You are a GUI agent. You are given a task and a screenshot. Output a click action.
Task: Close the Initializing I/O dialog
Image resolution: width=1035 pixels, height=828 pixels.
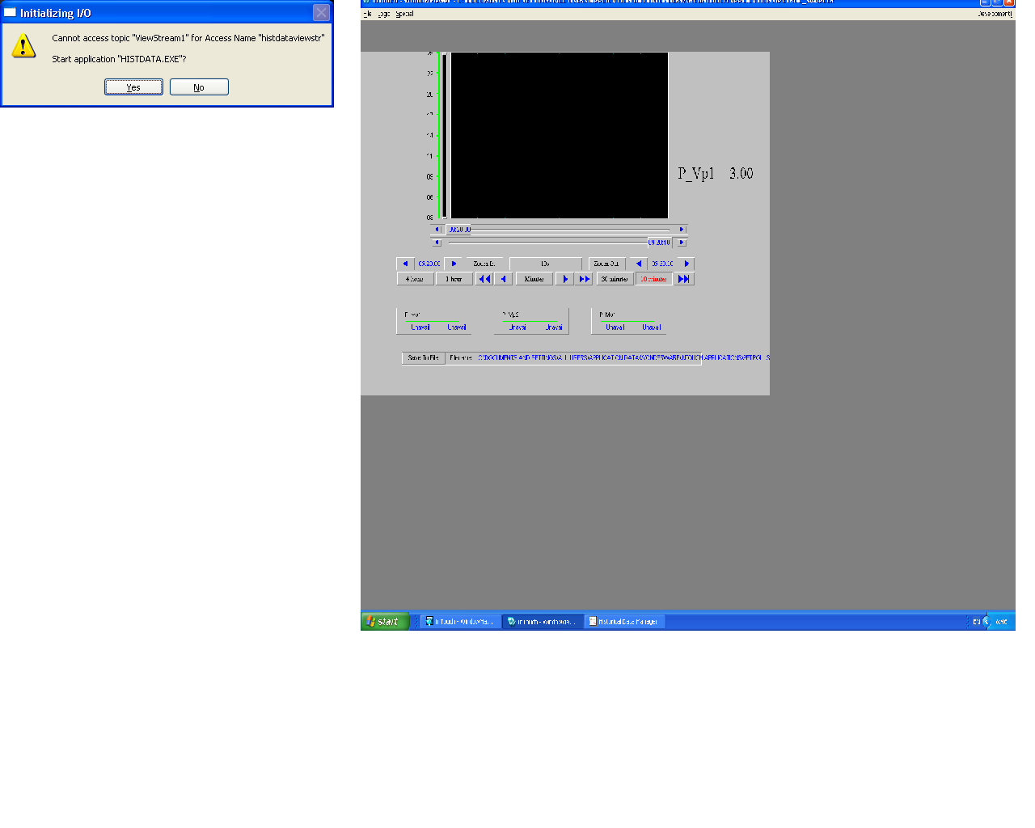(x=321, y=13)
